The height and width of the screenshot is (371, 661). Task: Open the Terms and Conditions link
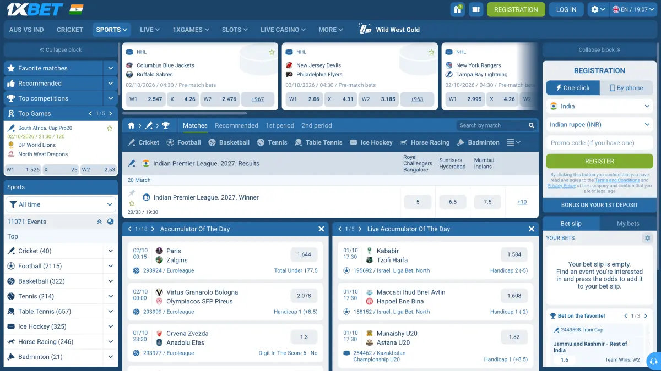617,180
